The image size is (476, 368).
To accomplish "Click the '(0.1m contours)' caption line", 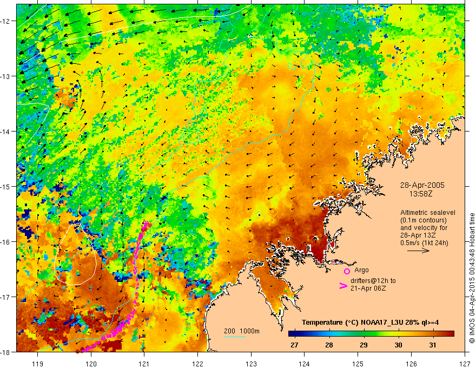I will [424, 220].
